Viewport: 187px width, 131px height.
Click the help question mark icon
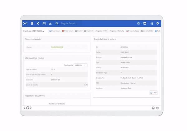click(153, 108)
